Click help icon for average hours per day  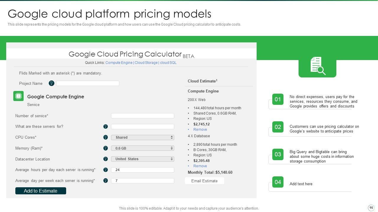click(x=105, y=170)
